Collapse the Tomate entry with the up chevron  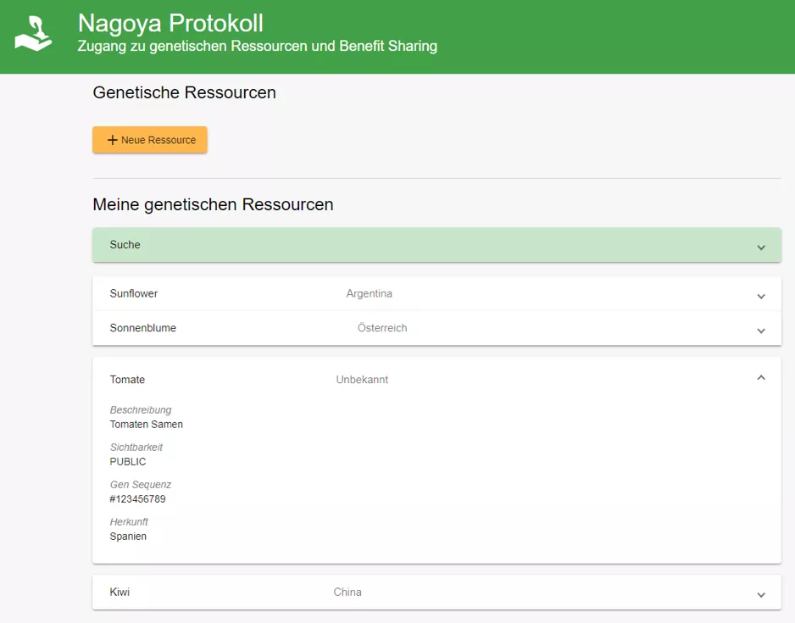pyautogui.click(x=760, y=378)
